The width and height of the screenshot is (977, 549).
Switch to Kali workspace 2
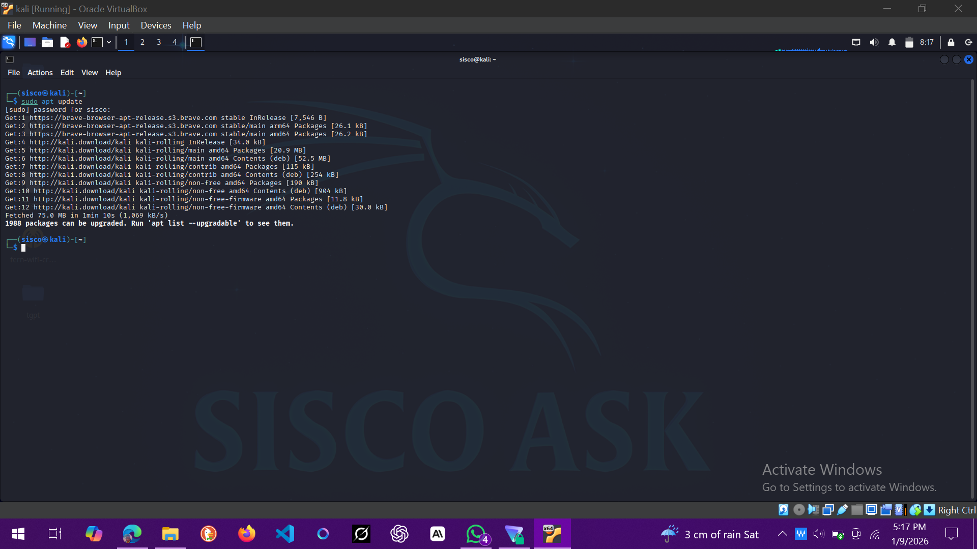(x=142, y=42)
